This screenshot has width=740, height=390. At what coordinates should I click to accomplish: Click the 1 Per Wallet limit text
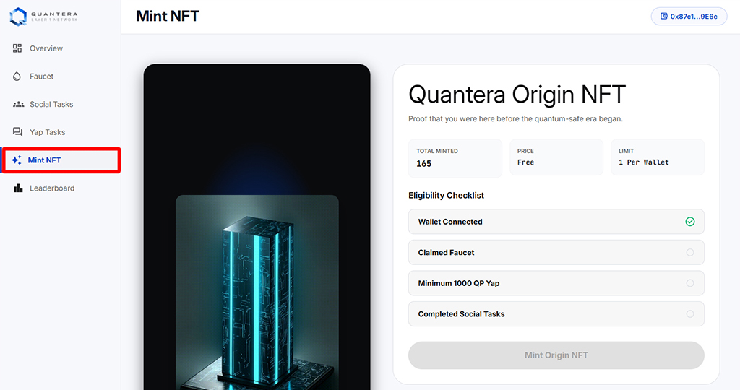coord(644,162)
